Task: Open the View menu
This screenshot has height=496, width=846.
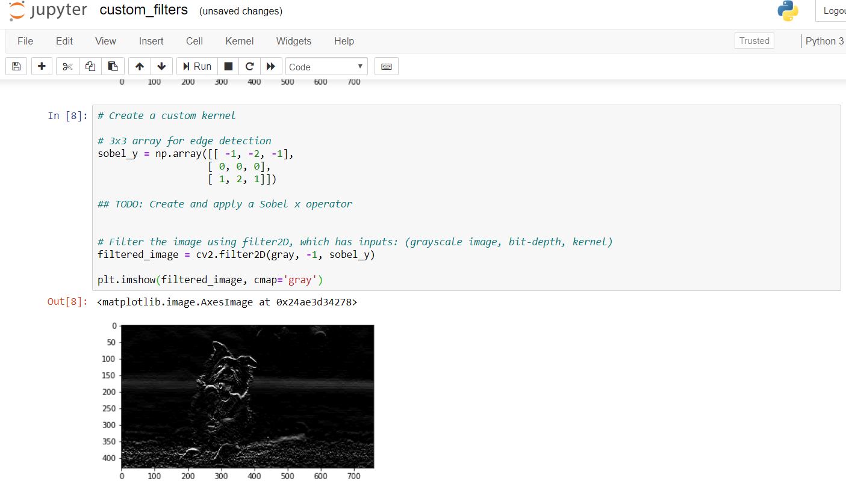Action: (105, 41)
